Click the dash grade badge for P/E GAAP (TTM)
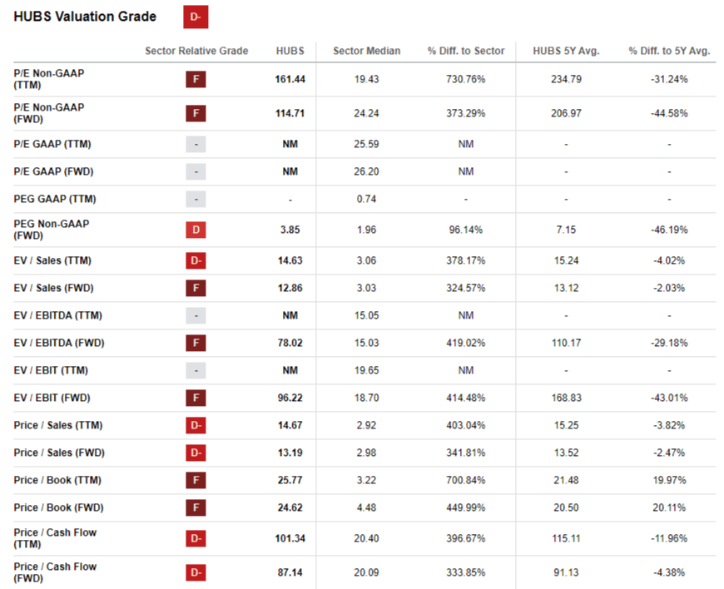Screen dimensions: 724x589 point(196,145)
